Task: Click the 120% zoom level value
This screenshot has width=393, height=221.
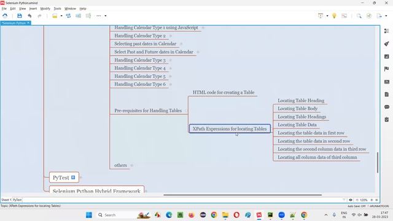Action: pos(364,200)
